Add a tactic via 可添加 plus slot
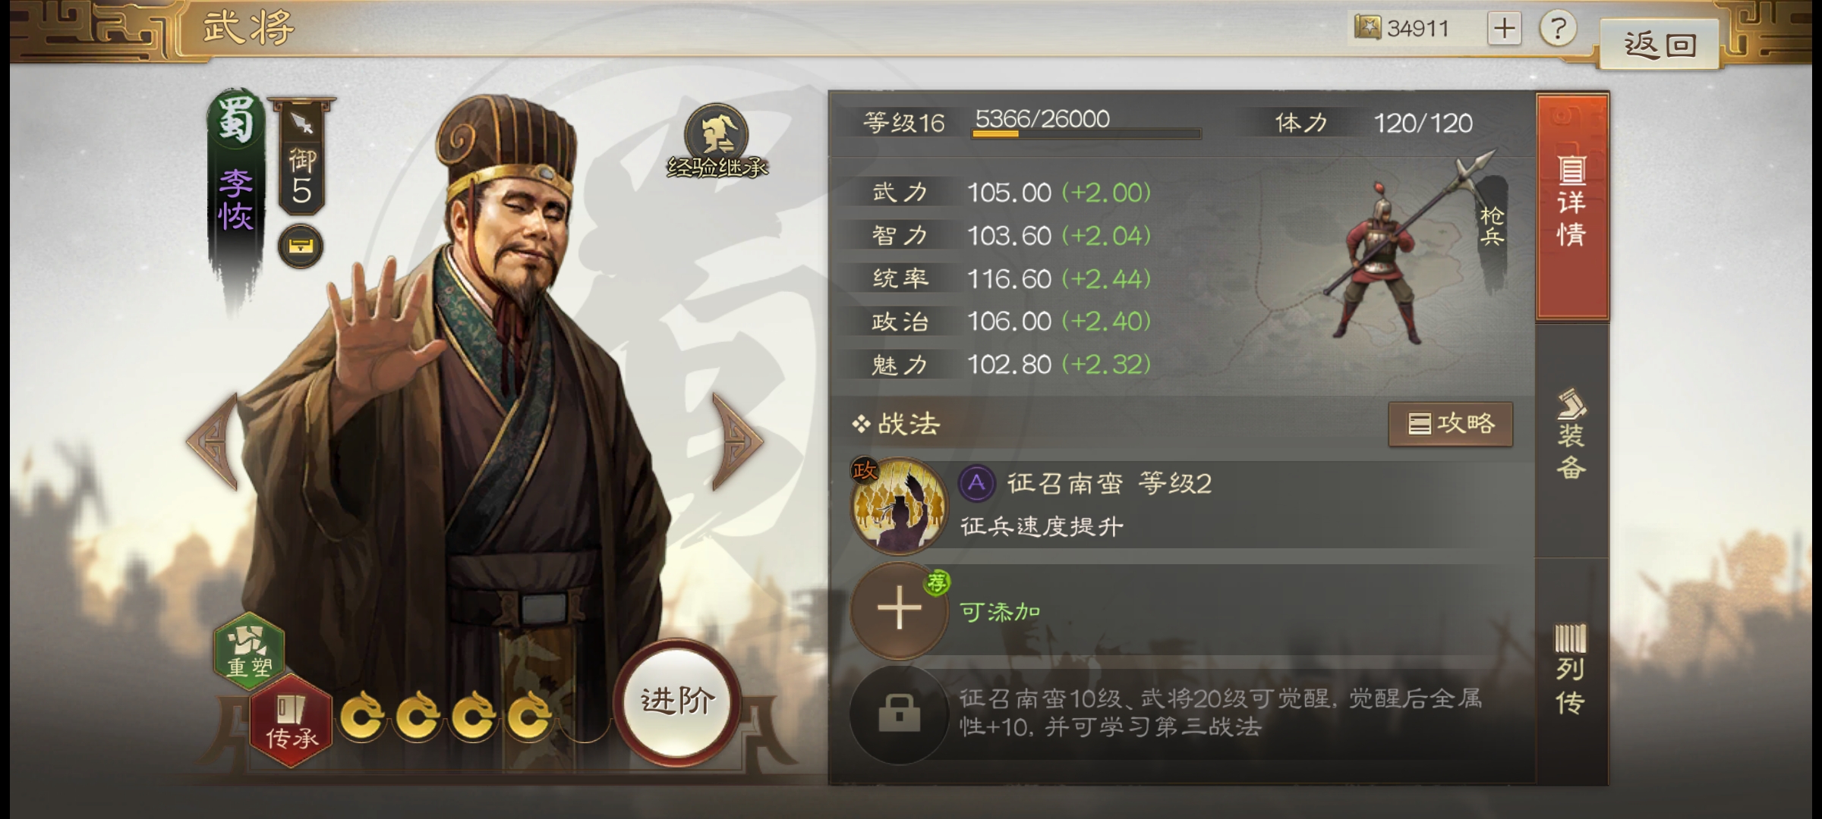Screen dimensions: 1822x819 [x=899, y=609]
